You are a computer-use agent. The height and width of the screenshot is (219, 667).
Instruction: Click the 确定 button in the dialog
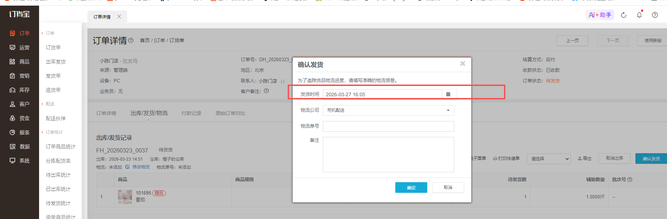[411, 188]
